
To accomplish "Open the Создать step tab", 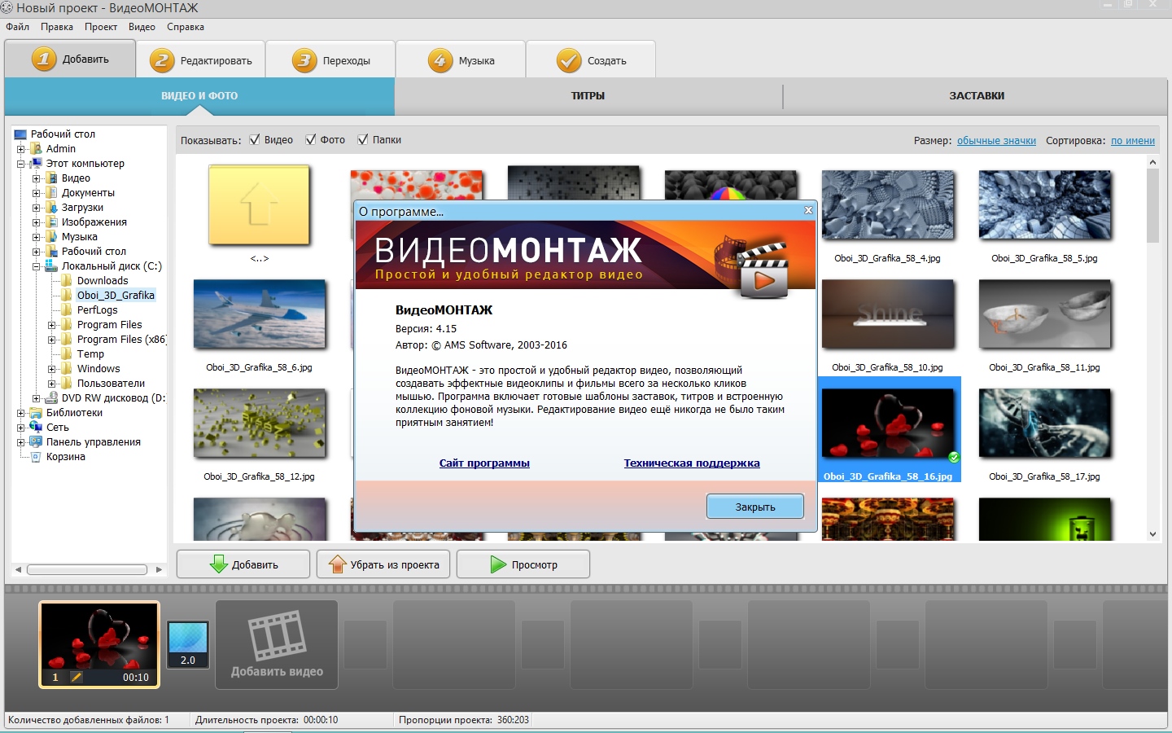I will 591,59.
